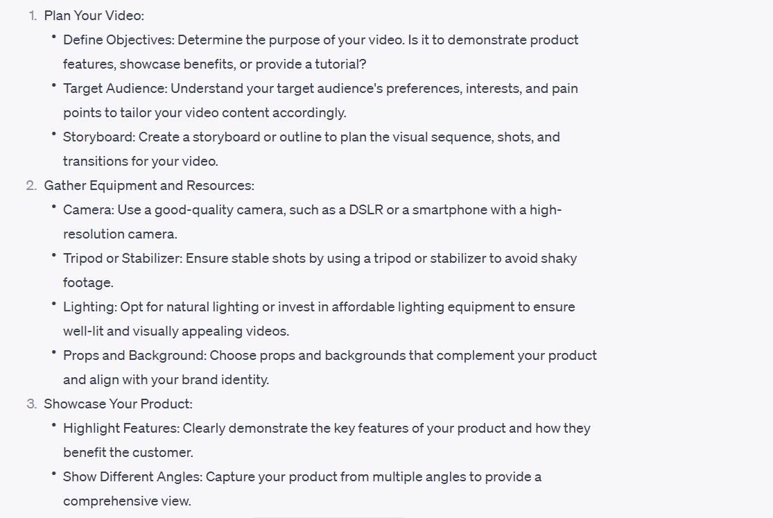The width and height of the screenshot is (773, 518).
Task: Click the "Showcase Your Product" heading
Action: [x=118, y=404]
